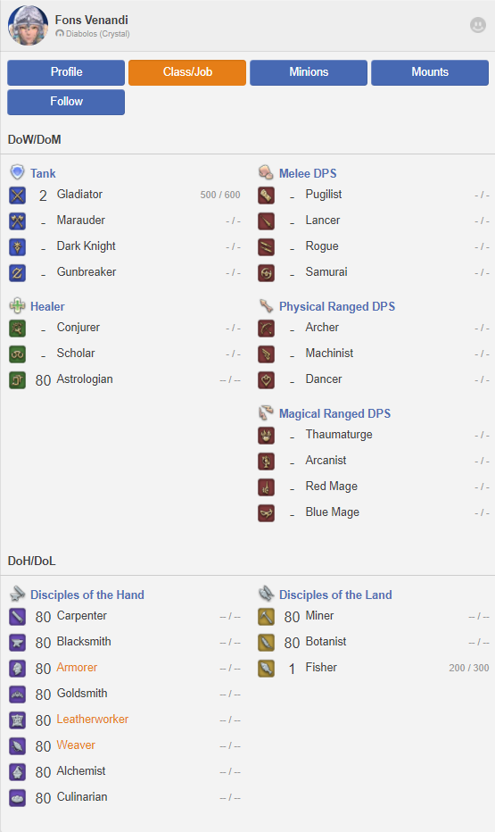The width and height of the screenshot is (495, 832).
Task: Click the Samurai job icon
Action: (266, 273)
